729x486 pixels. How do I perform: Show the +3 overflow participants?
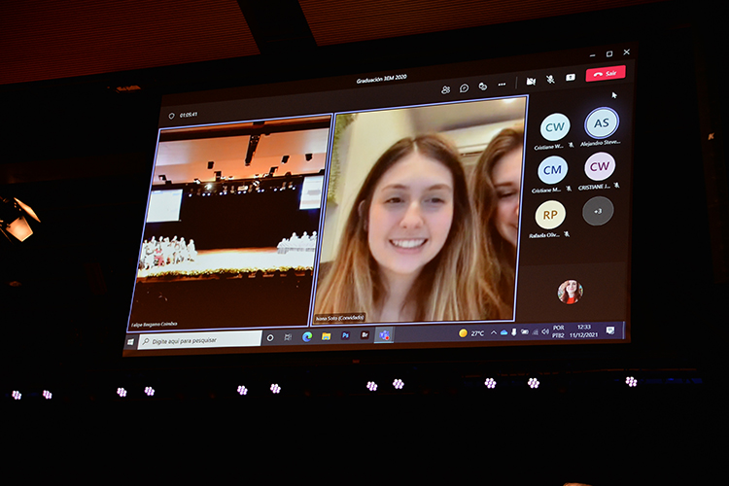pyautogui.click(x=598, y=211)
